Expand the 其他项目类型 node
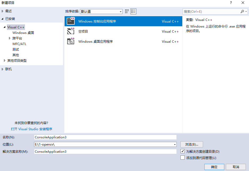The width and height of the screenshot is (249, 171). (5, 60)
